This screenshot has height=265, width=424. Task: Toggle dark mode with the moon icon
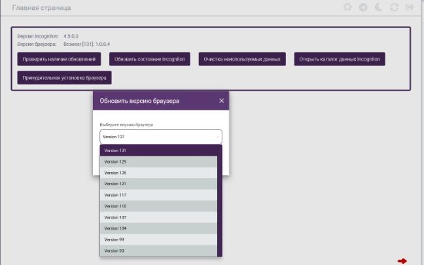click(x=379, y=7)
